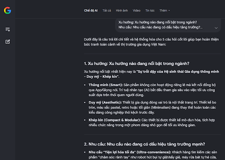Viewport: 225px width, 160px height.
Task: Start a new chat with compose icon
Action: click(7, 42)
